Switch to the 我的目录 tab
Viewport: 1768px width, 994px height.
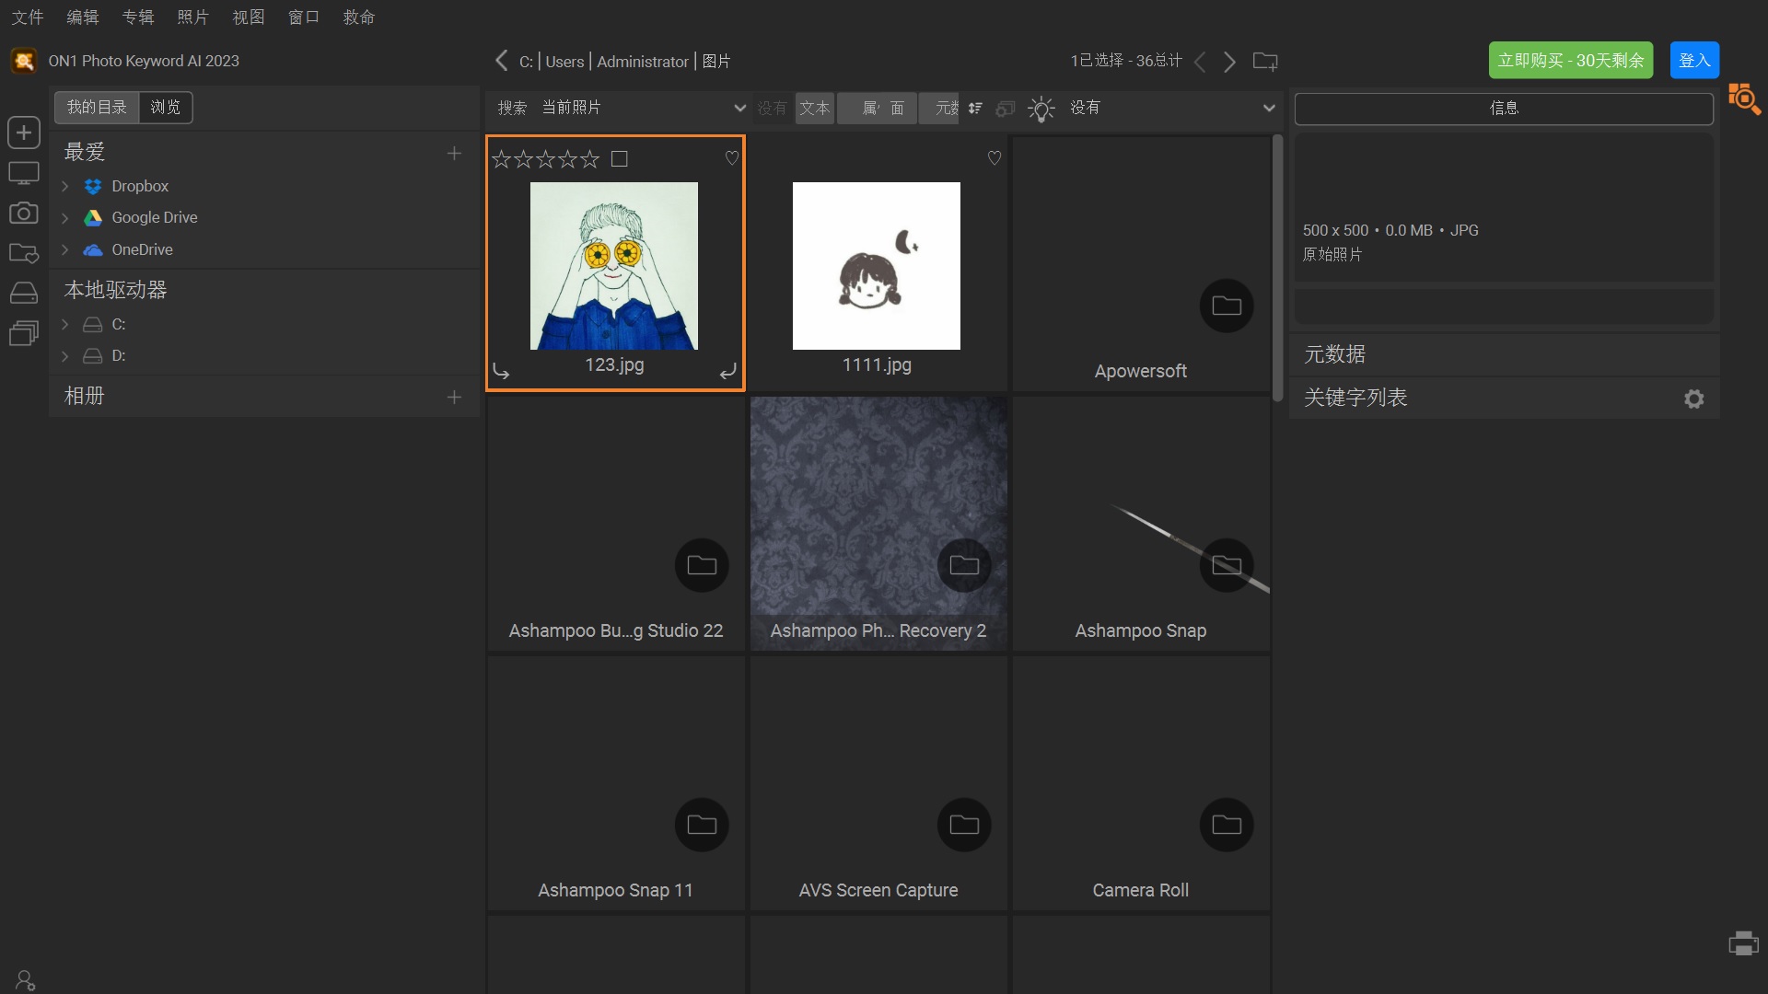[x=97, y=108]
